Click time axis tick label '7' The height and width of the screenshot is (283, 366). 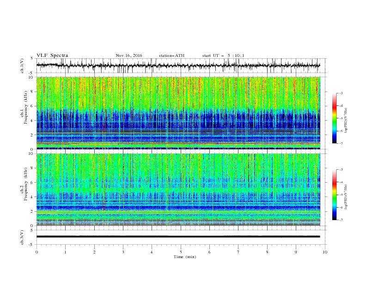point(238,252)
